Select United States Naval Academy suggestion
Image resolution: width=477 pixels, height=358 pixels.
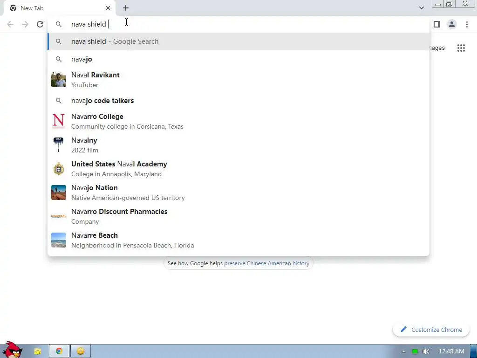[238, 169]
